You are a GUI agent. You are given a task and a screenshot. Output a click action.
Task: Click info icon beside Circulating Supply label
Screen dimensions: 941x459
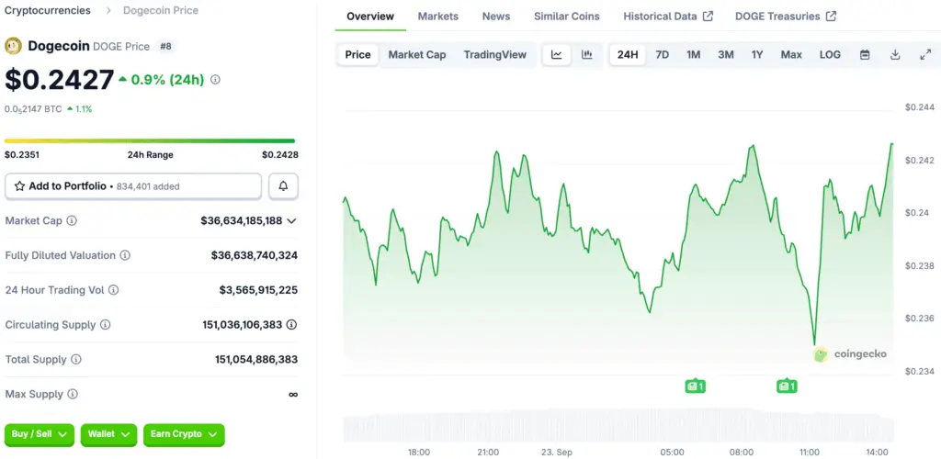point(105,325)
